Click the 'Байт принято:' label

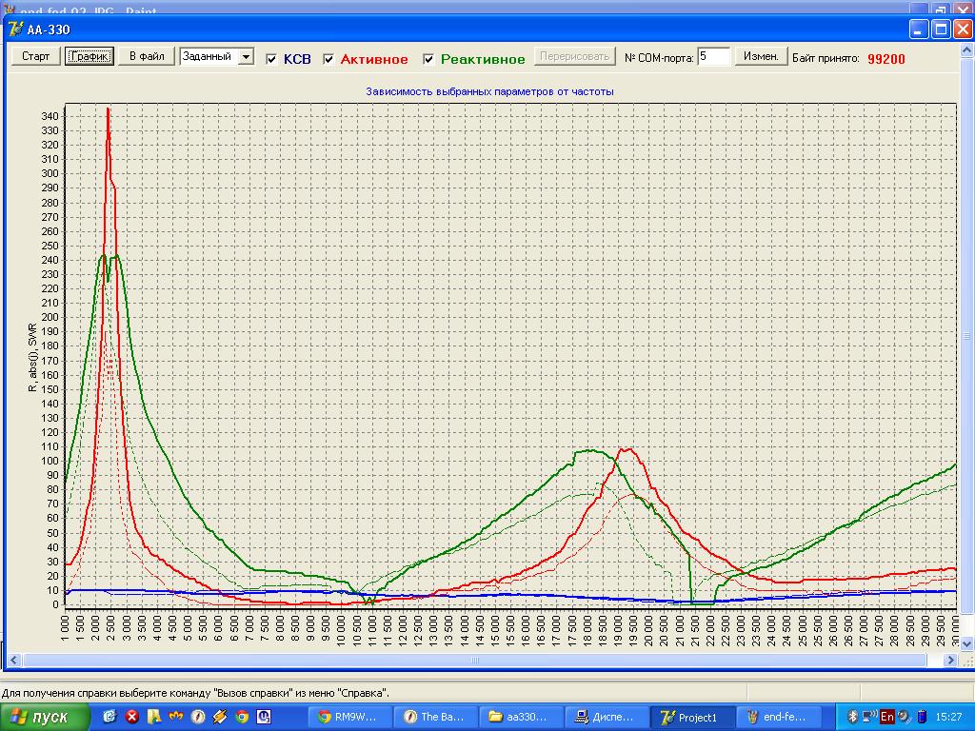click(826, 59)
